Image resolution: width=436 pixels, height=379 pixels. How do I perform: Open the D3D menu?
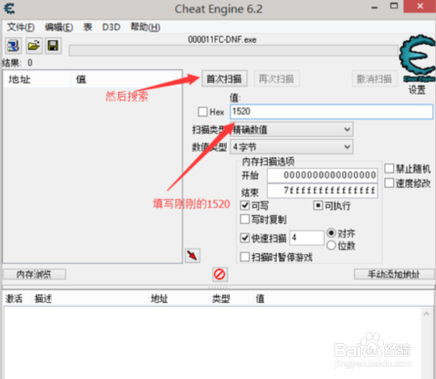(x=111, y=27)
